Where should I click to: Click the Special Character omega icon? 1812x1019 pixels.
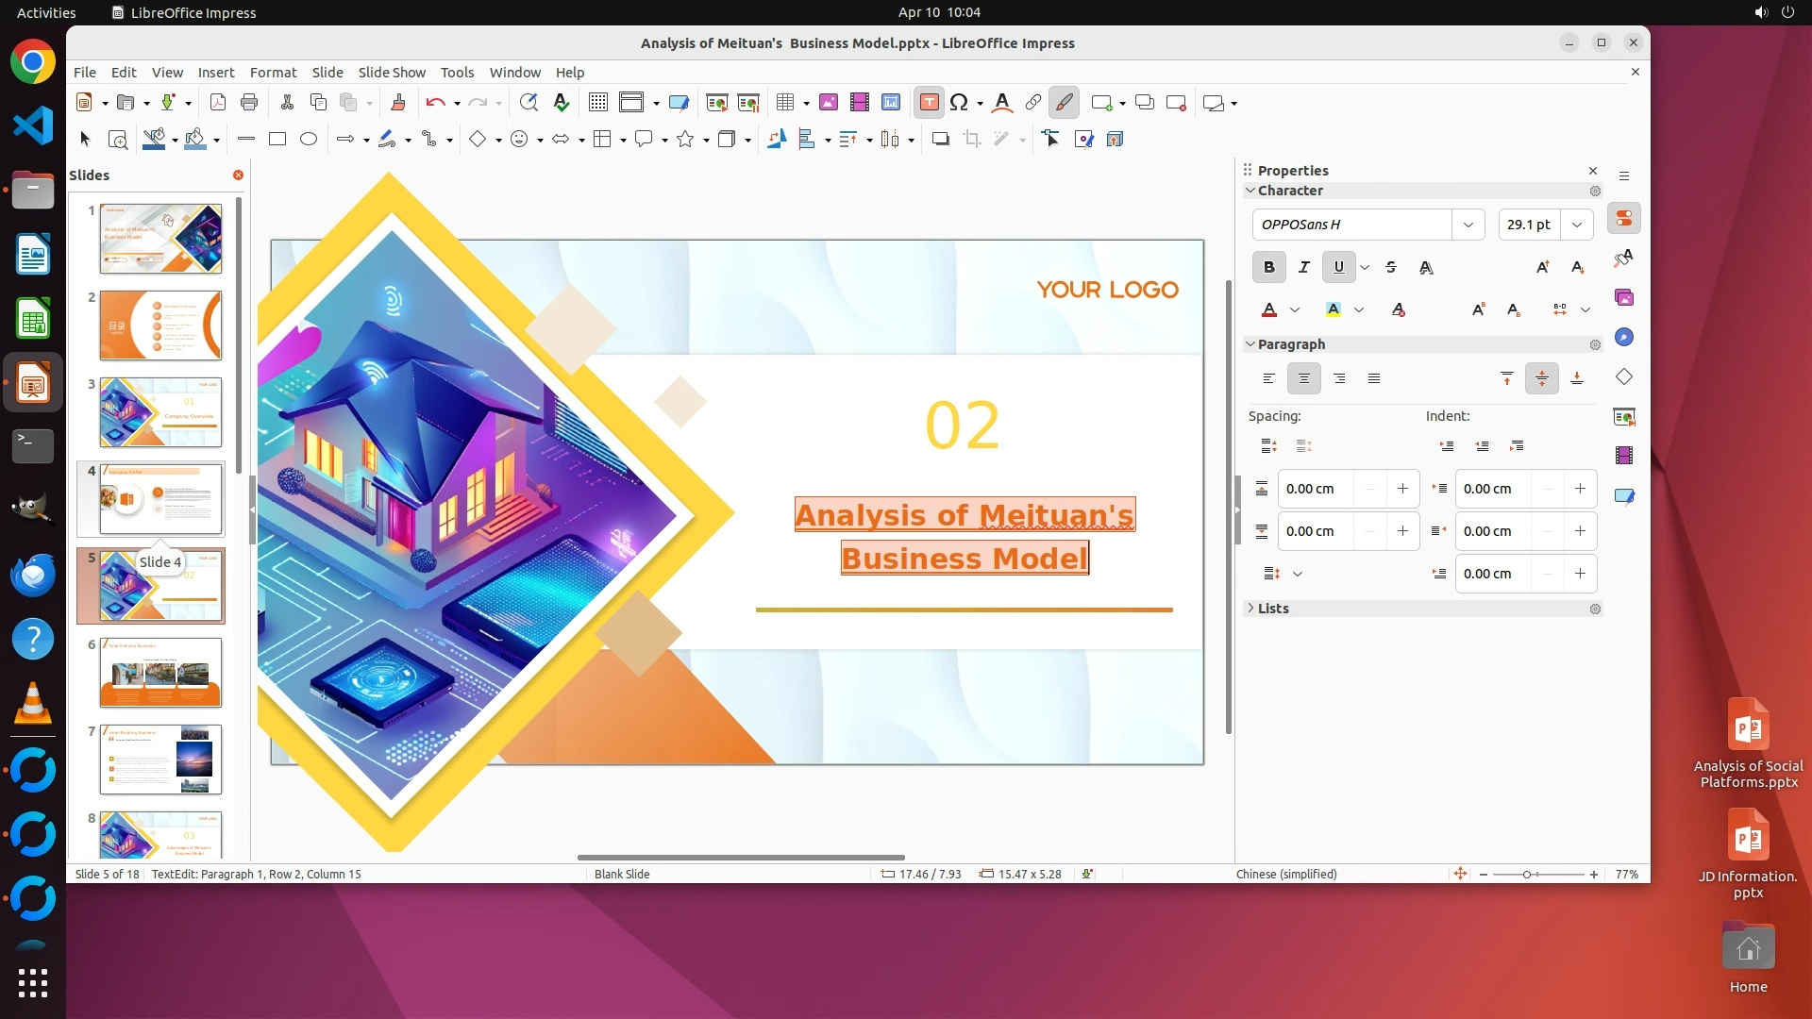959,103
